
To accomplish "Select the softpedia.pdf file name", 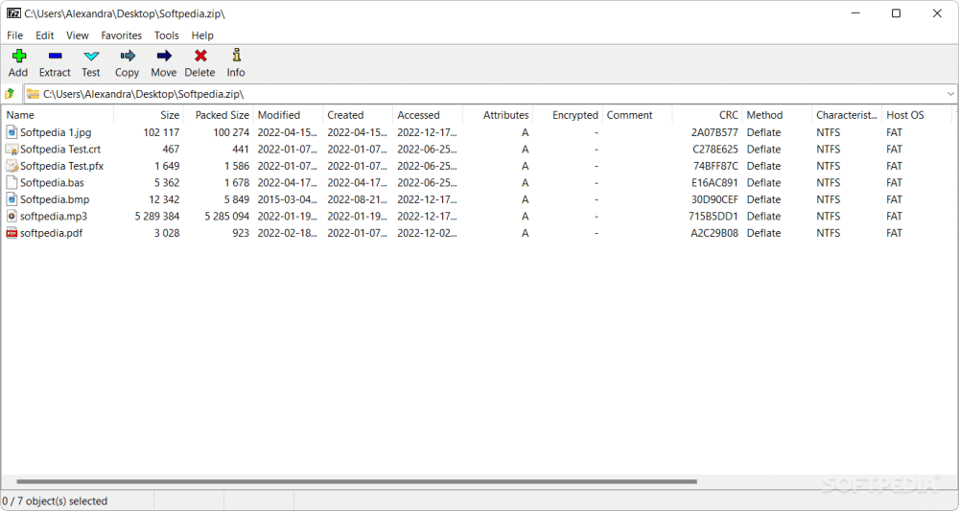I will point(52,233).
